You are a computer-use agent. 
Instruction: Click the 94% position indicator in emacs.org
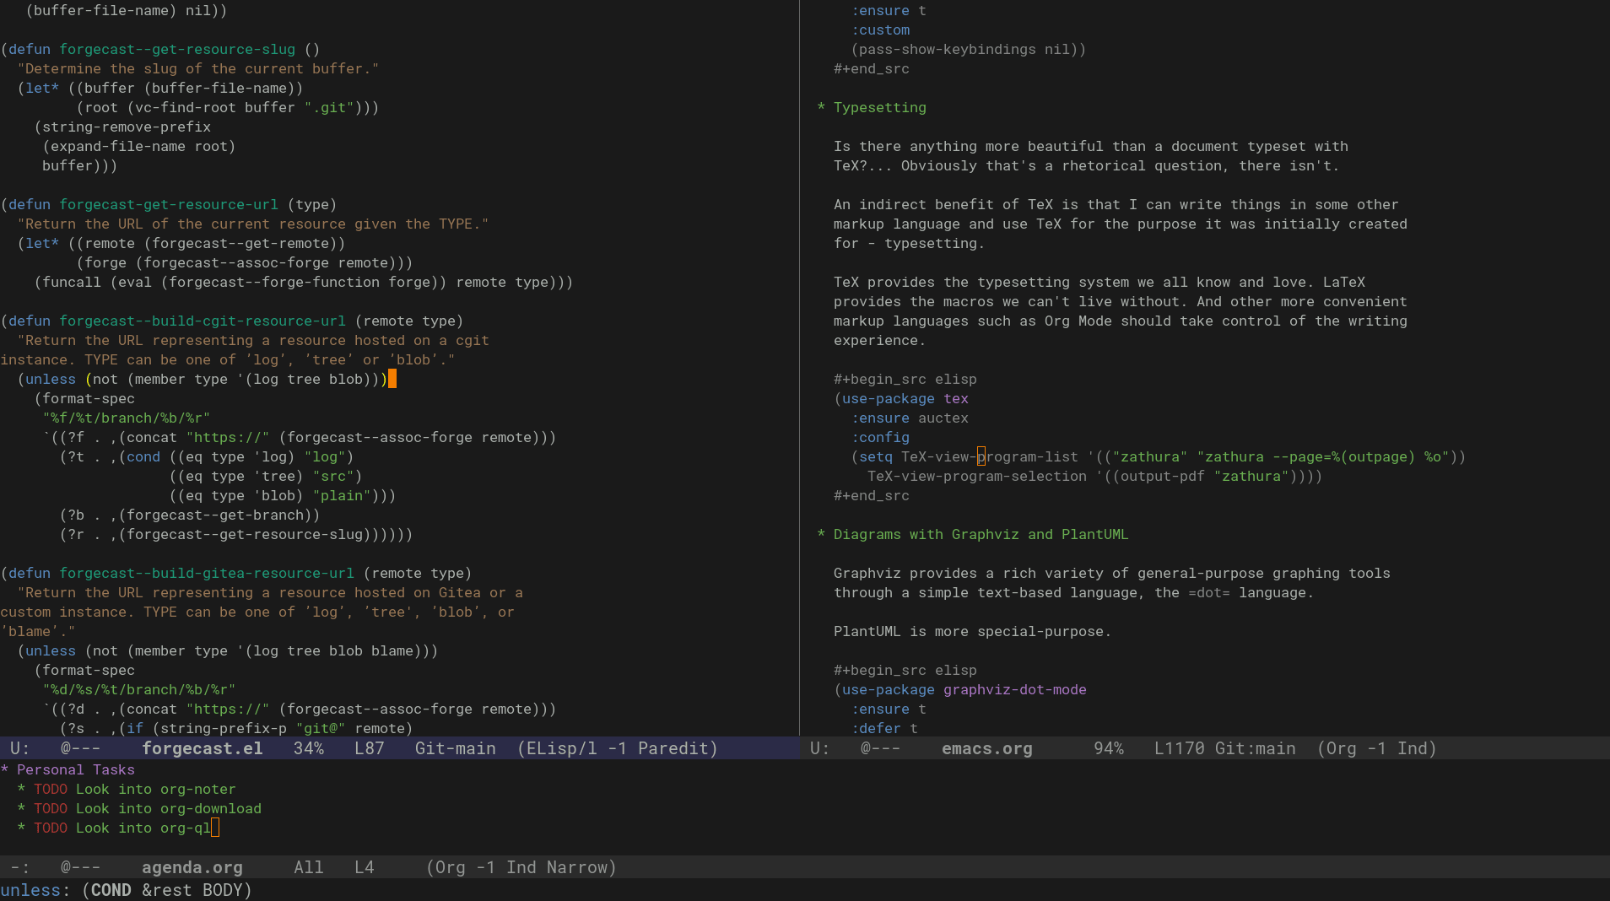coord(1109,748)
